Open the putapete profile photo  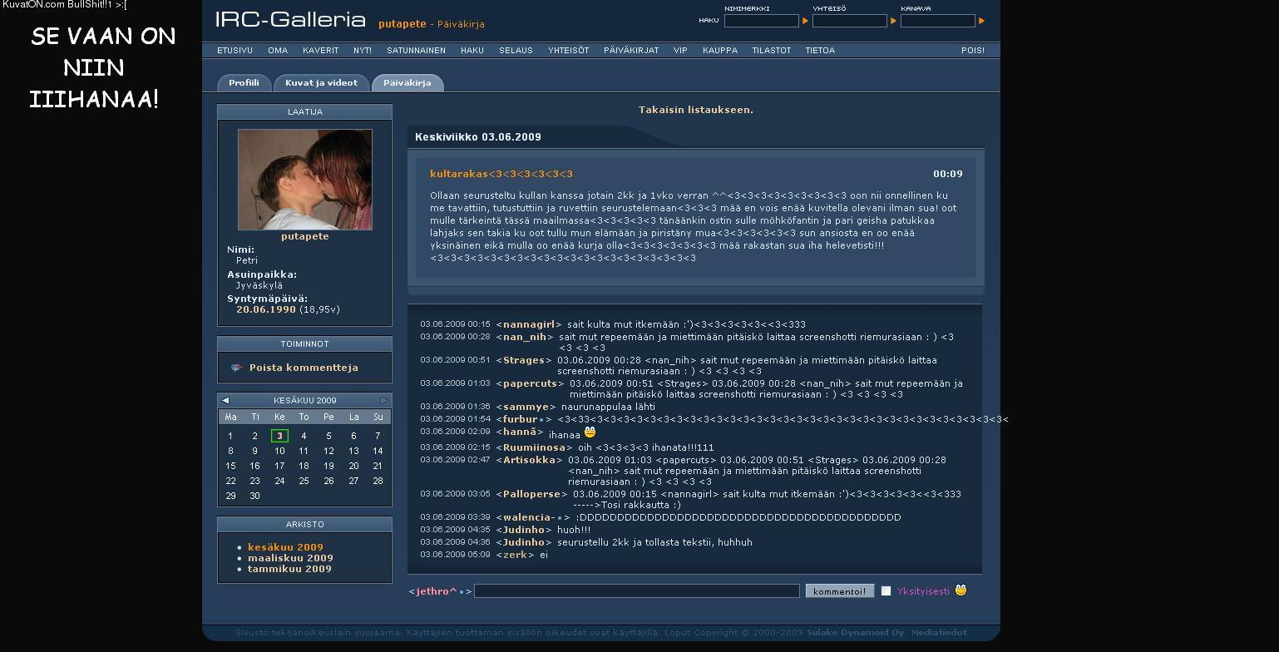[x=304, y=180]
